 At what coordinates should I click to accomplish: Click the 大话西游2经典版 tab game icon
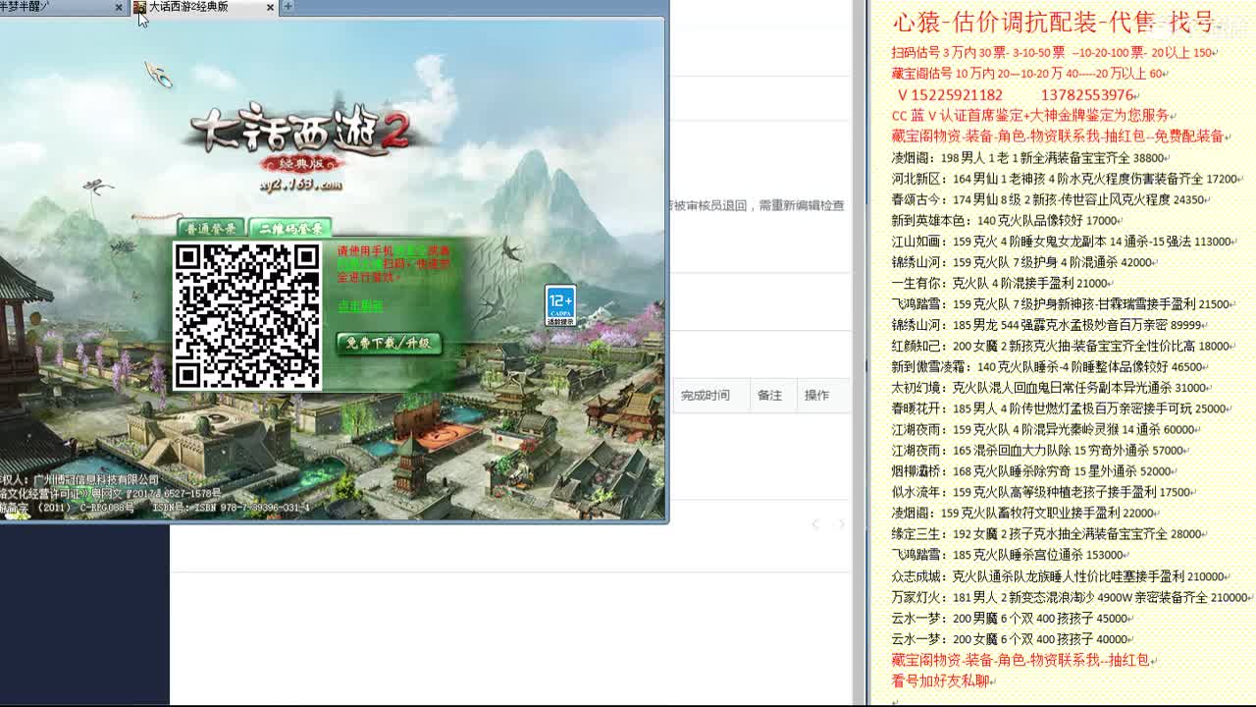point(140,7)
